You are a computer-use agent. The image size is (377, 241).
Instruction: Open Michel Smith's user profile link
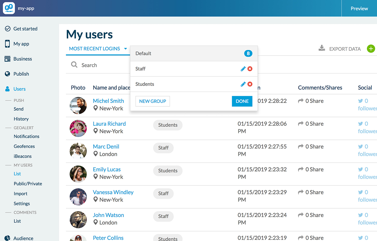[x=108, y=101]
